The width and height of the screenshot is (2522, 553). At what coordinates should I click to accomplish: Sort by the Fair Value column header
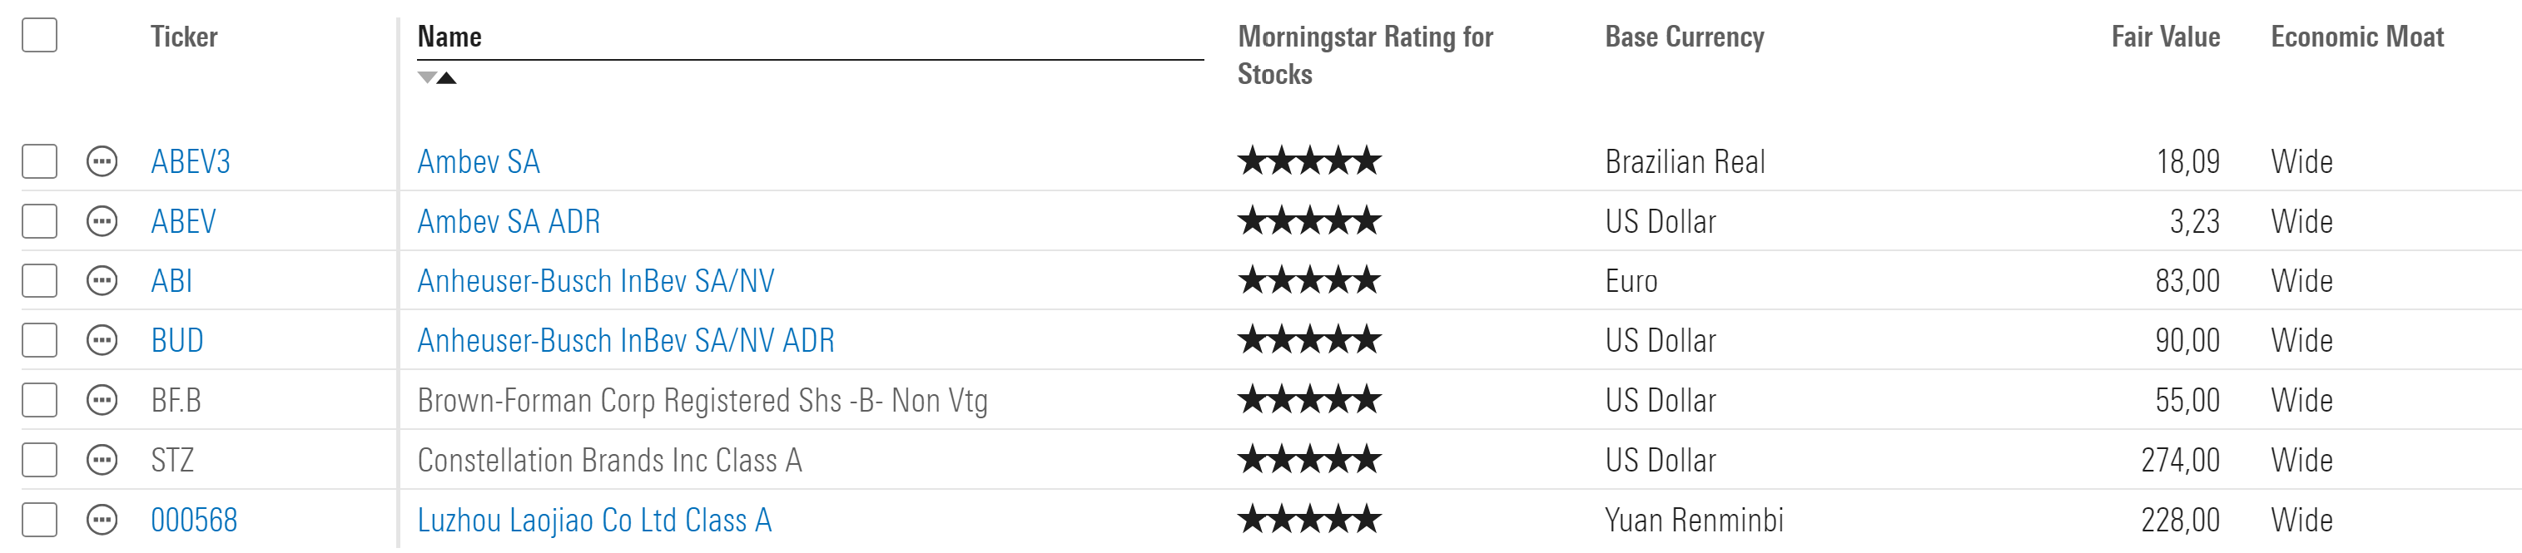[2165, 37]
